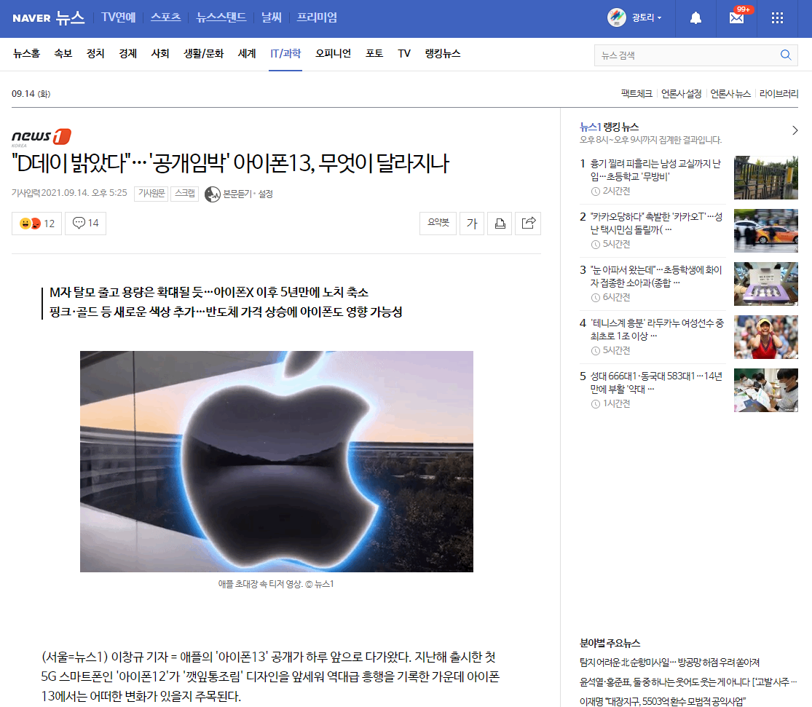The width and height of the screenshot is (812, 707).
Task: Open ranking article 4 about 라두카누
Action: (657, 329)
